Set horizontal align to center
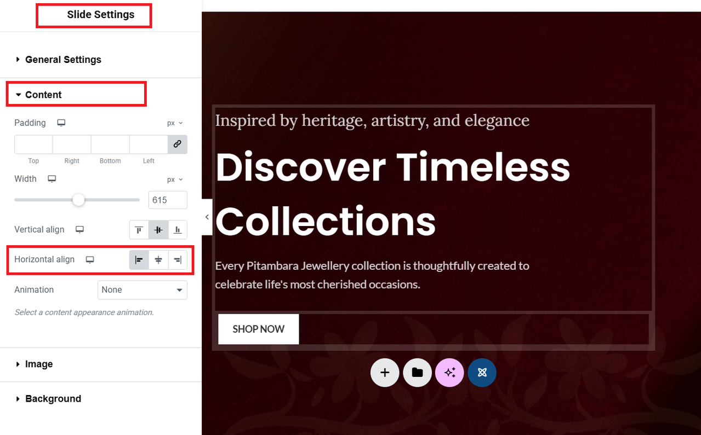This screenshot has height=435, width=701. [x=158, y=260]
